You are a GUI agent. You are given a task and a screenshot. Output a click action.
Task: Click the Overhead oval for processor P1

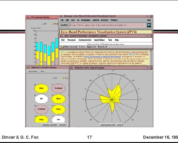(58, 88)
